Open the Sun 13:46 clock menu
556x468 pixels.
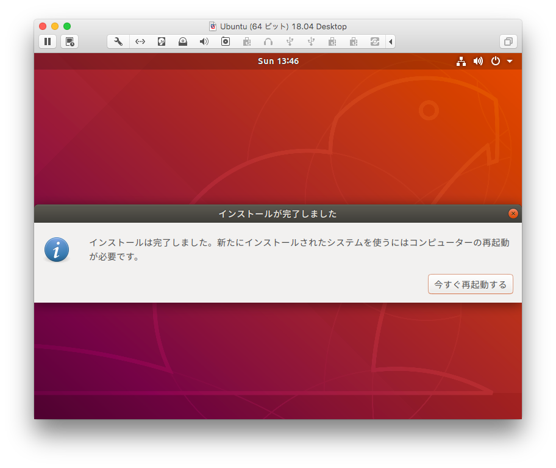coord(279,62)
